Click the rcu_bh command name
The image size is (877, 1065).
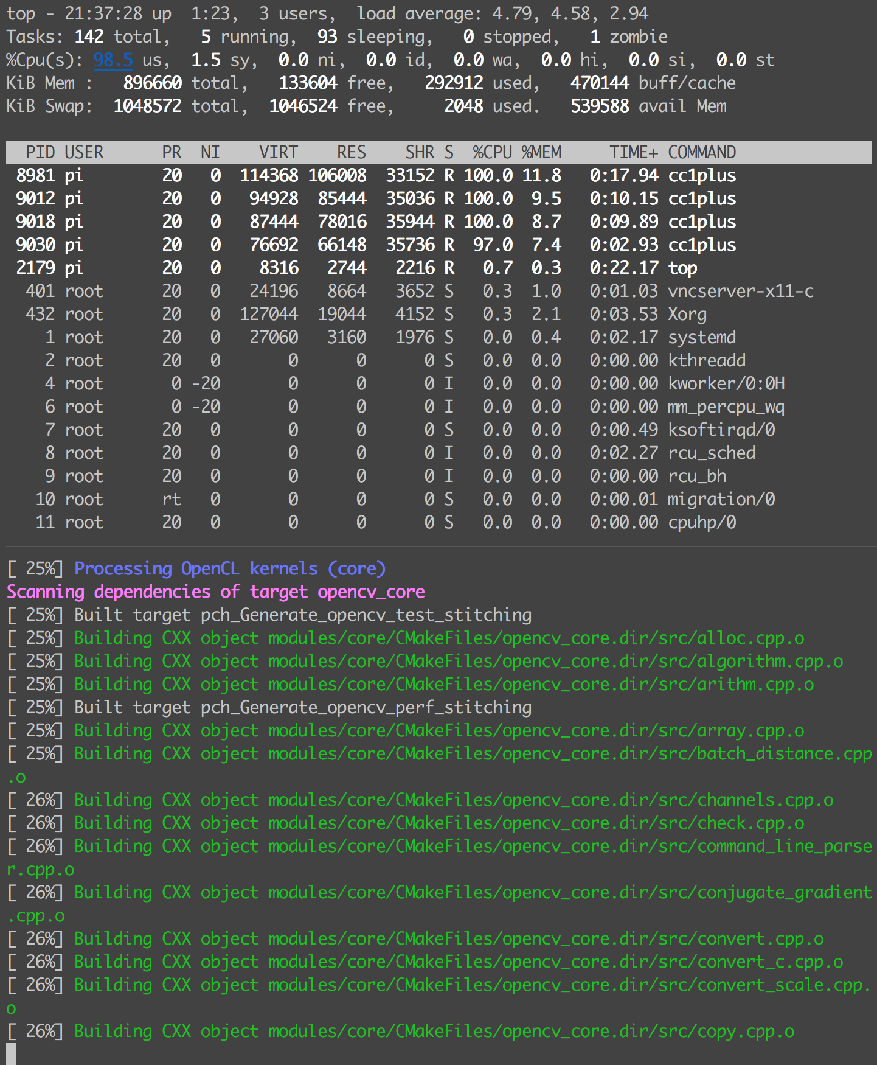[x=697, y=476]
